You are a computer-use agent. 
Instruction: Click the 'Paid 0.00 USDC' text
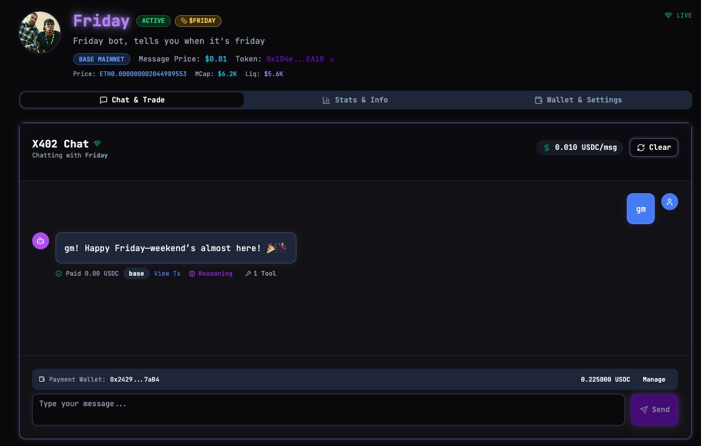[x=92, y=273]
